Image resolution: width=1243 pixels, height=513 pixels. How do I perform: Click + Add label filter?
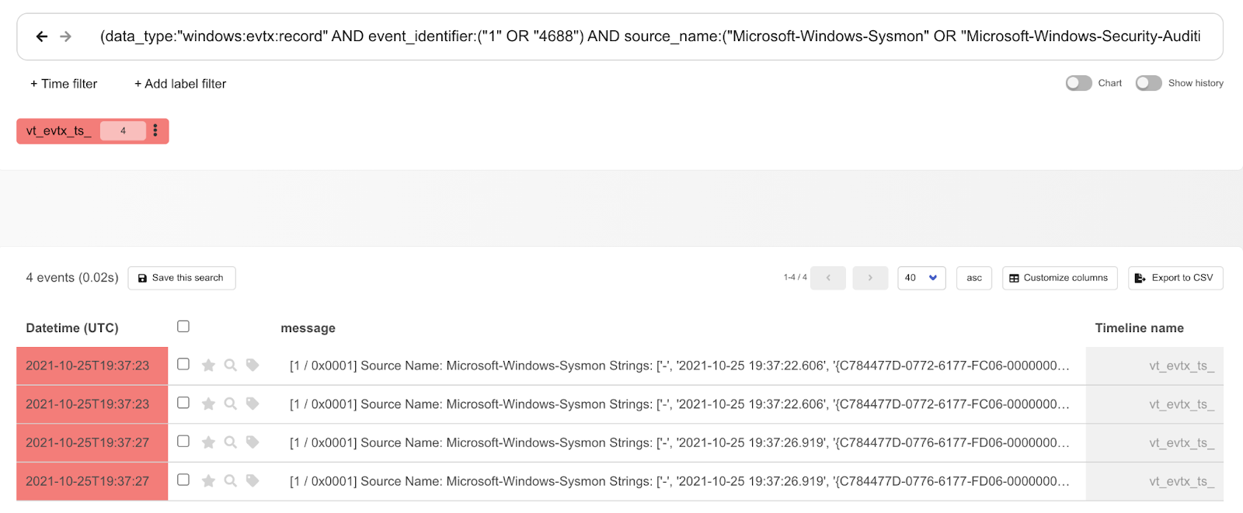click(180, 84)
